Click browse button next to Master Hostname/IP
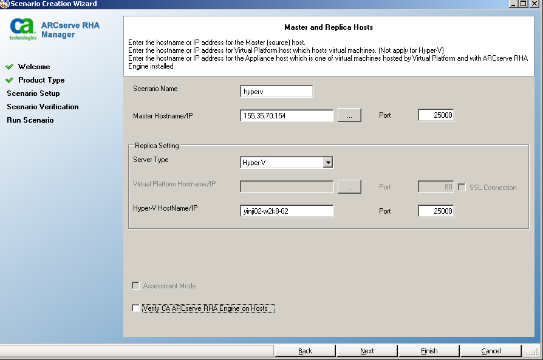The height and width of the screenshot is (360, 543). click(349, 115)
